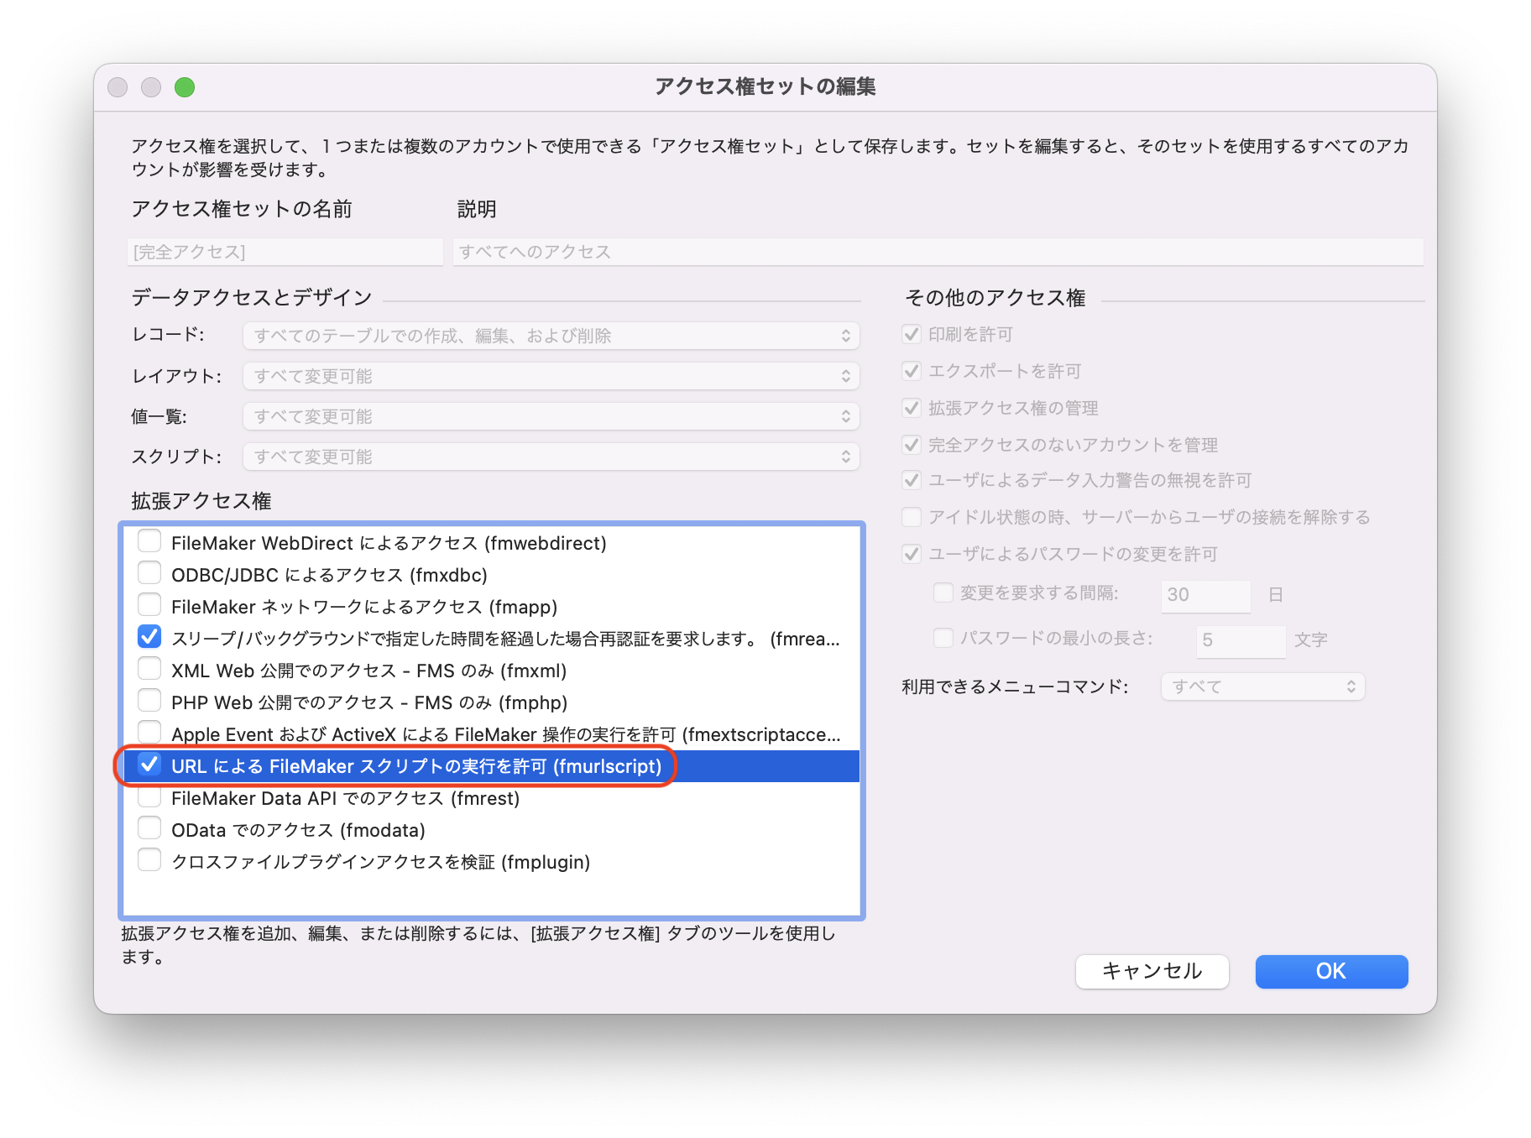
Task: Select the XML Web 公開 (fmxml) row text
Action: pyautogui.click(x=369, y=671)
